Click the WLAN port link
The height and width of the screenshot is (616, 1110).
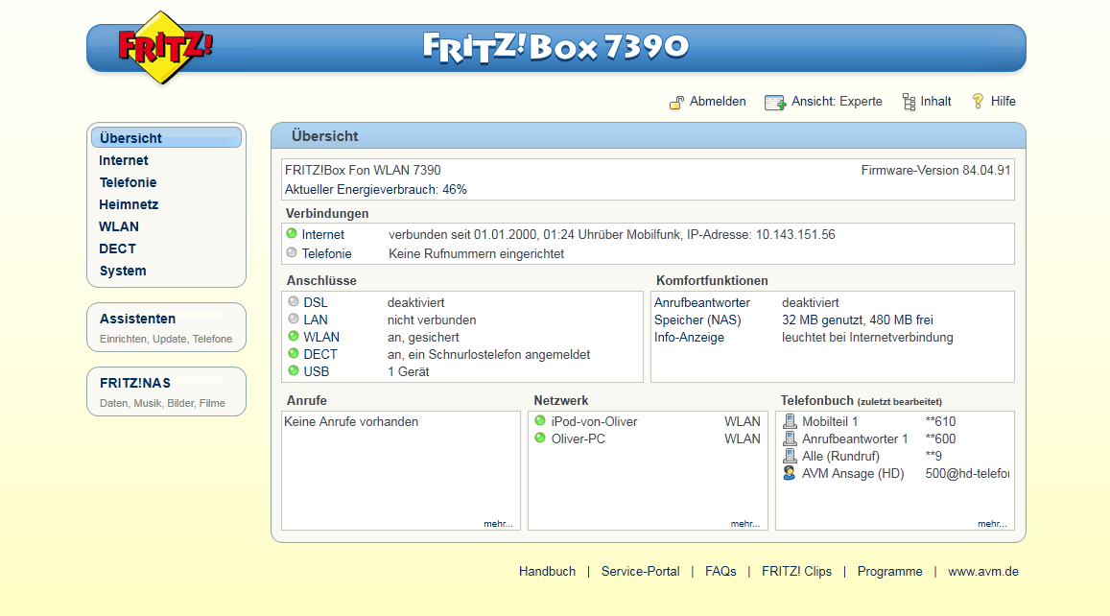321,337
